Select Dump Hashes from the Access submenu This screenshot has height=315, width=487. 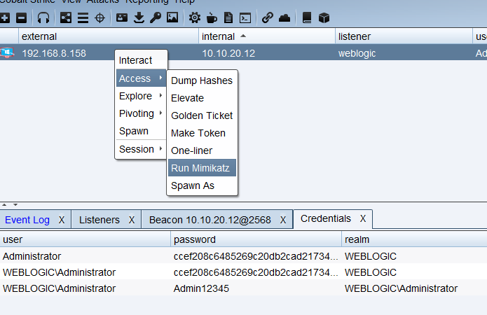pyautogui.click(x=202, y=80)
